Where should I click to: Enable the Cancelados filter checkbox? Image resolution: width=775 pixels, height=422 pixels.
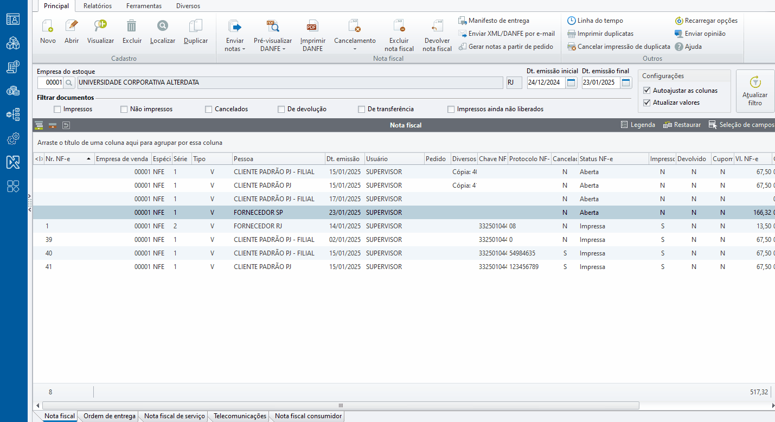209,109
